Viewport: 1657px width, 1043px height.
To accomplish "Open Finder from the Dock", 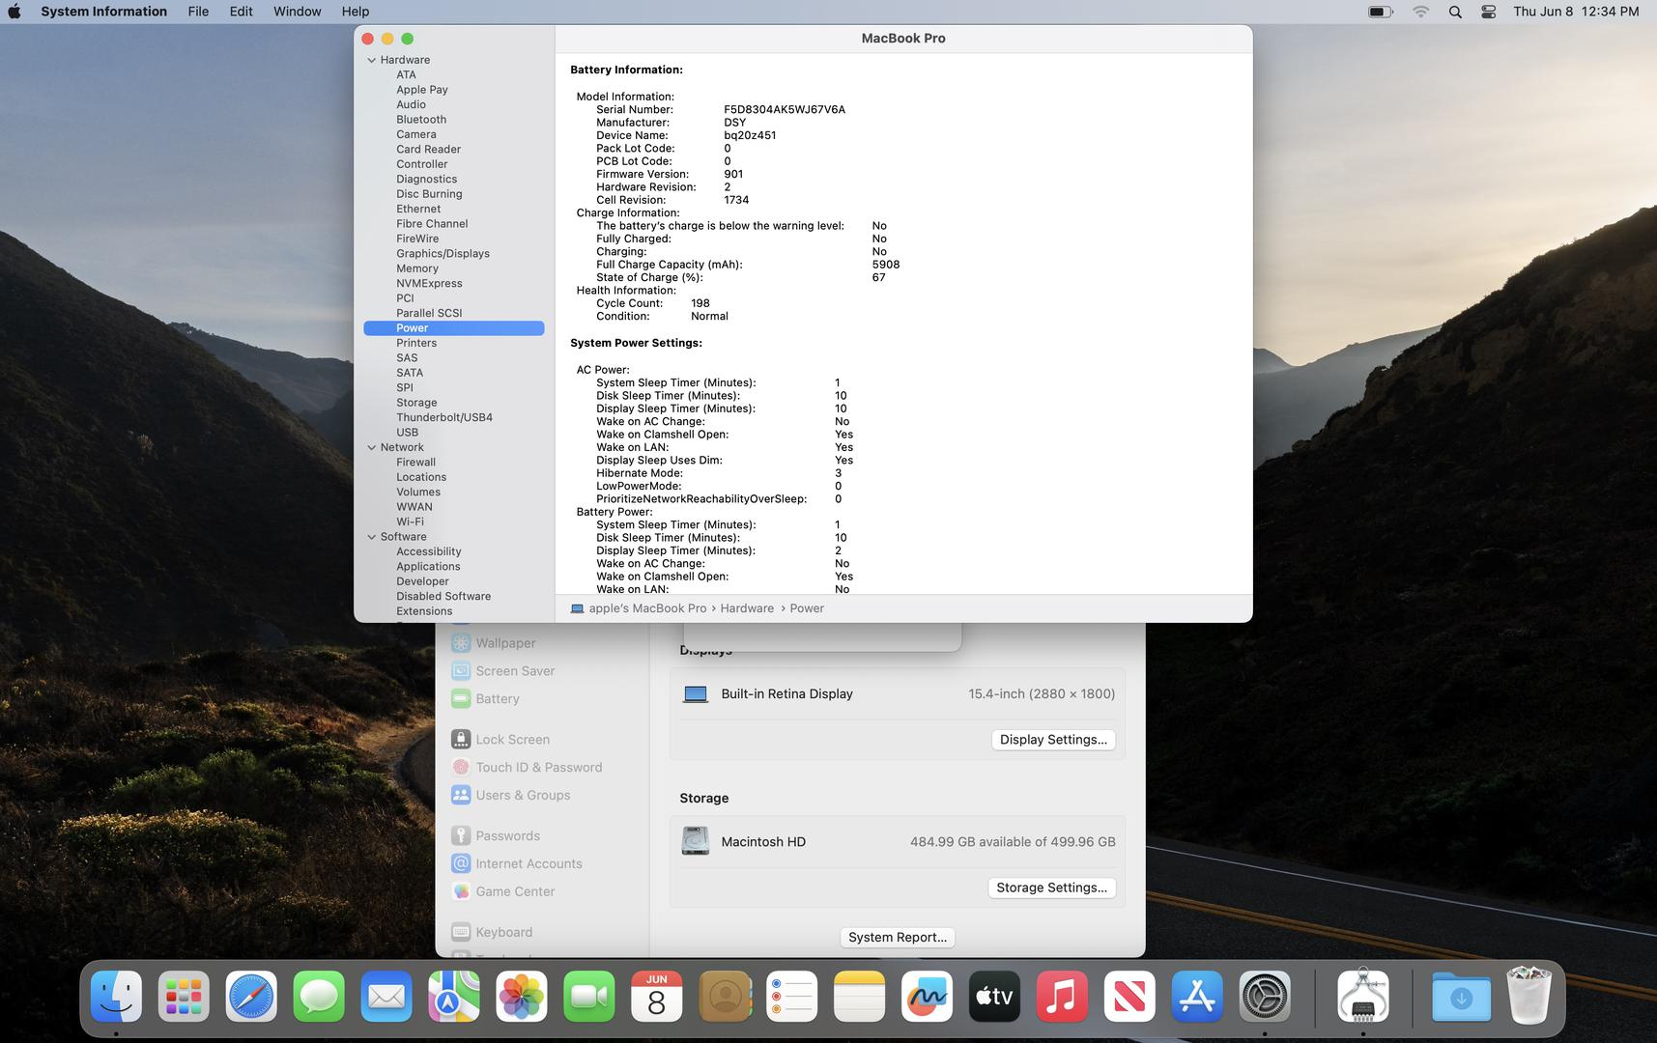I will click(x=116, y=997).
